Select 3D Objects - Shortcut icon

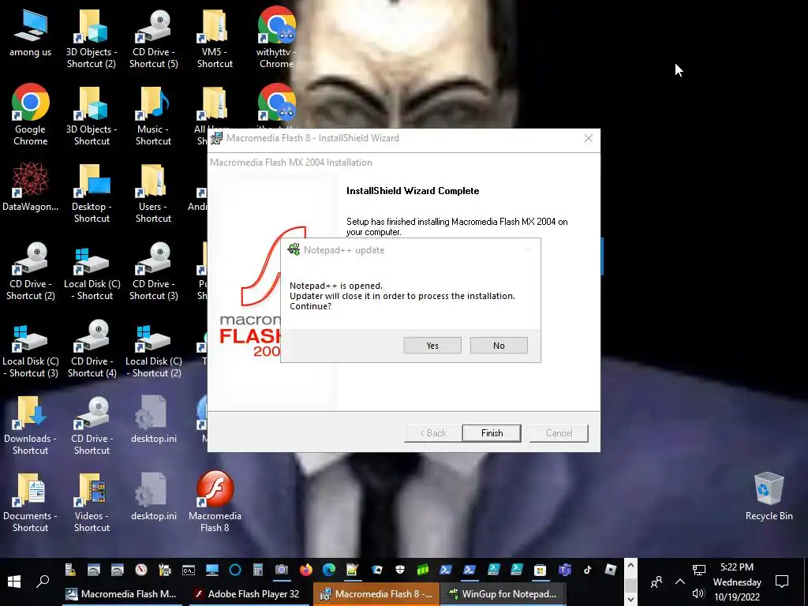[x=92, y=115]
